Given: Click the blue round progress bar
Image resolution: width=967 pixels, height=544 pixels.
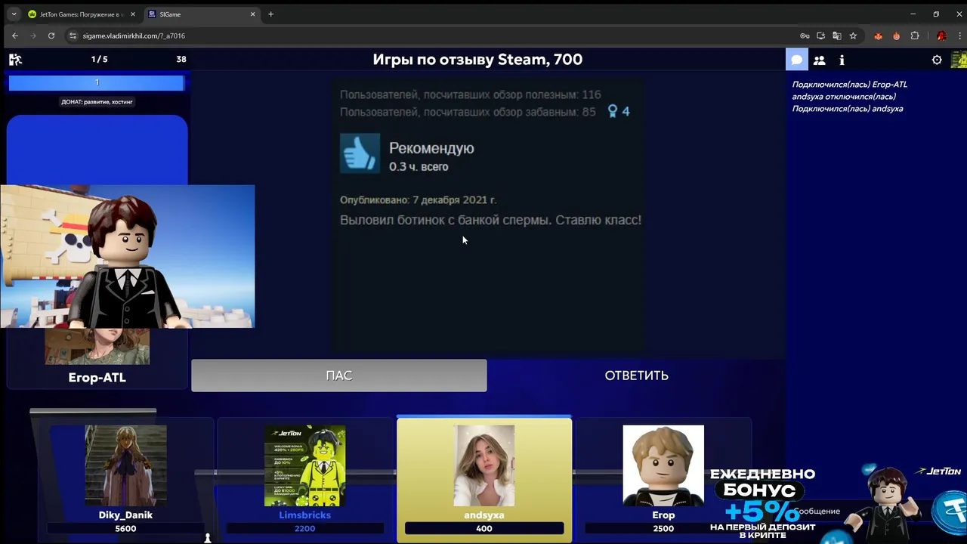Looking at the screenshot, I should coord(96,82).
